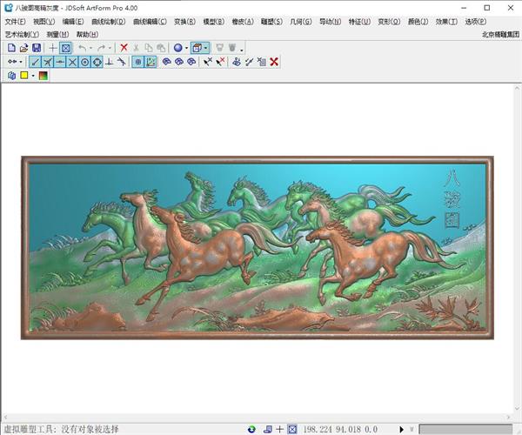The width and height of the screenshot is (522, 435).
Task: Click the list icon with the small x
Action: [x=262, y=62]
